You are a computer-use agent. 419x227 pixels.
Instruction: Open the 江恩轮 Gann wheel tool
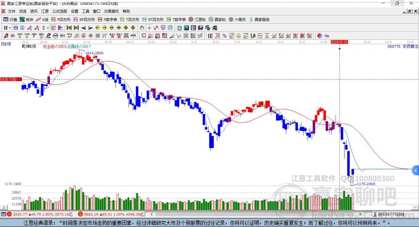197,20
